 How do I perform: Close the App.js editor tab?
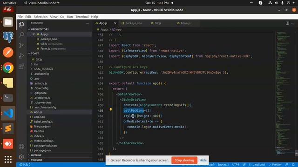[115, 23]
